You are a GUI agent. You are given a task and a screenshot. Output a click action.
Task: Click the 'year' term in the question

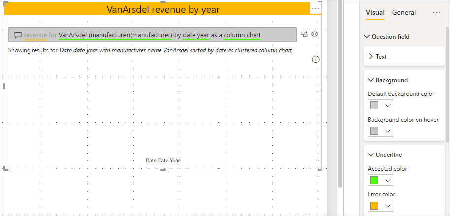pos(203,35)
